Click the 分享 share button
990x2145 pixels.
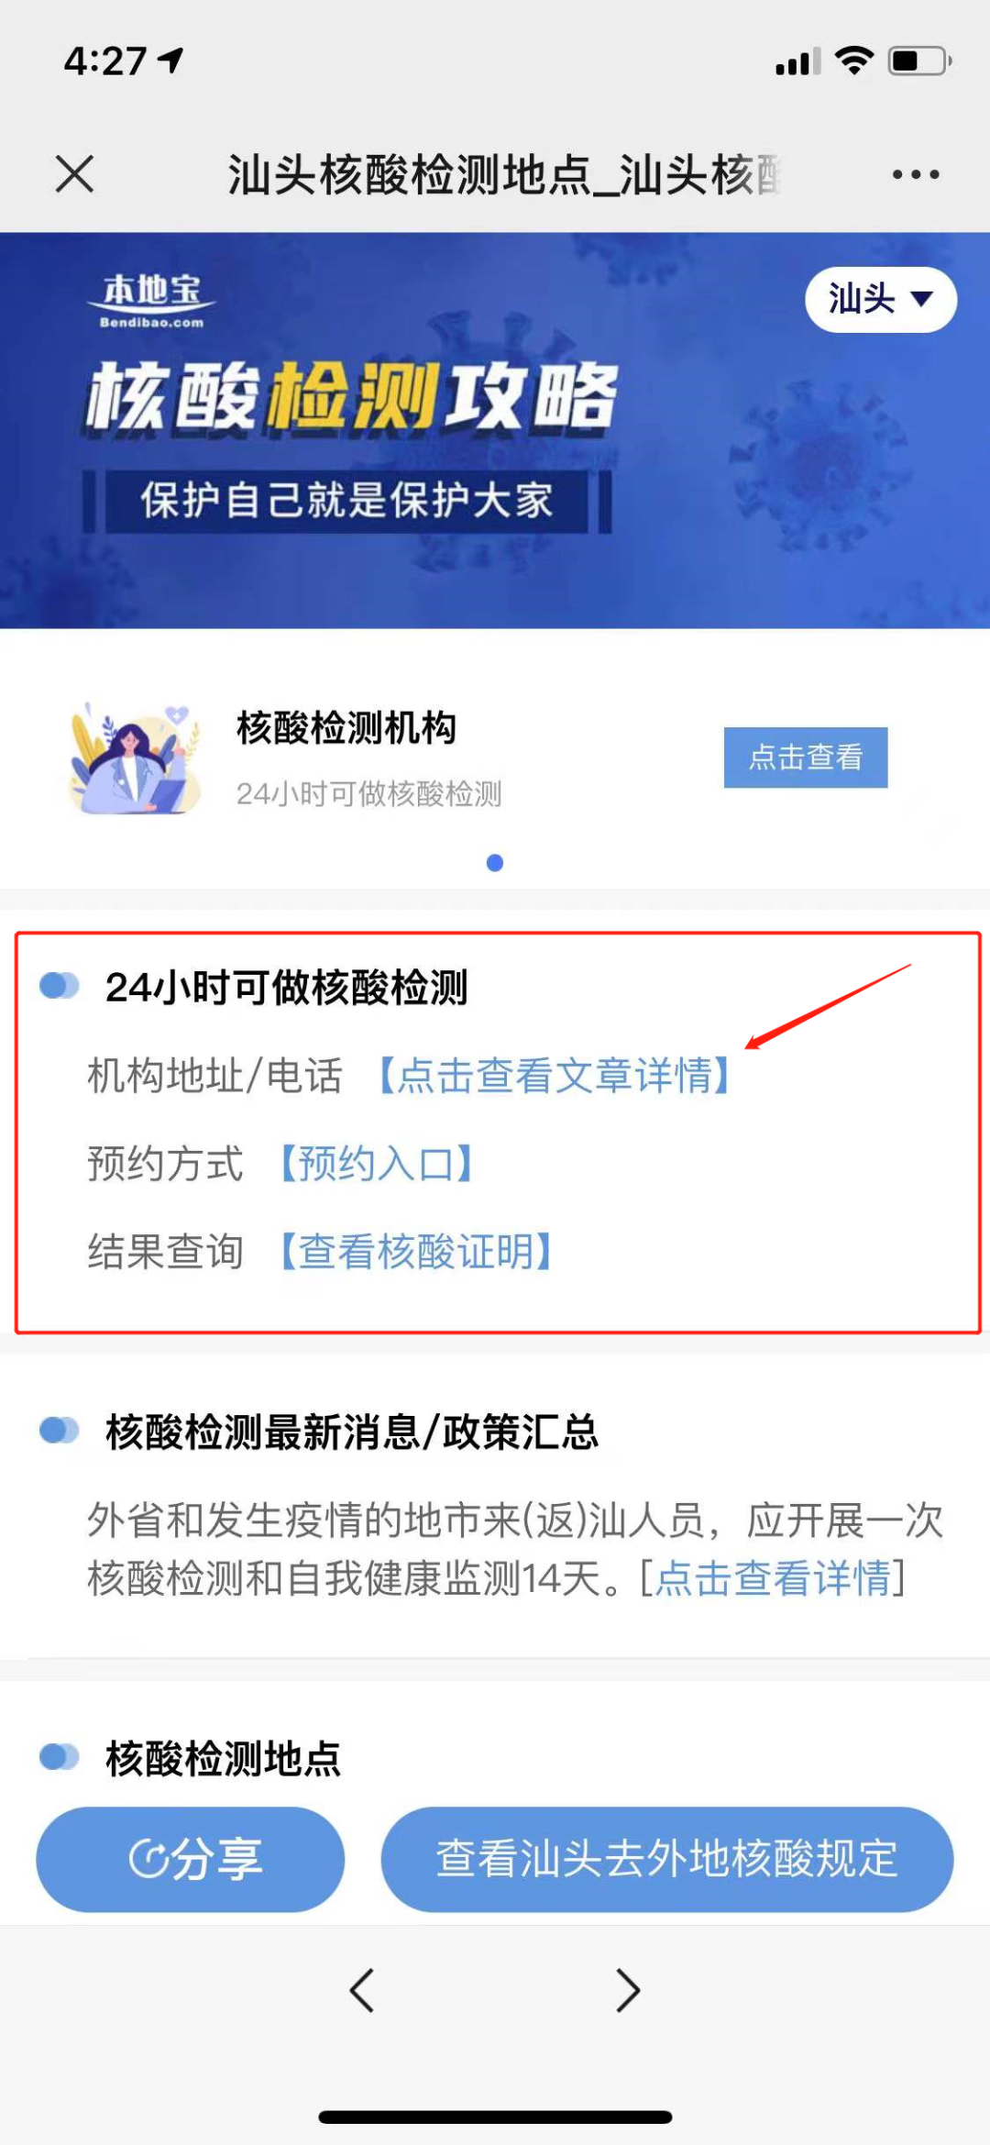coord(191,1859)
